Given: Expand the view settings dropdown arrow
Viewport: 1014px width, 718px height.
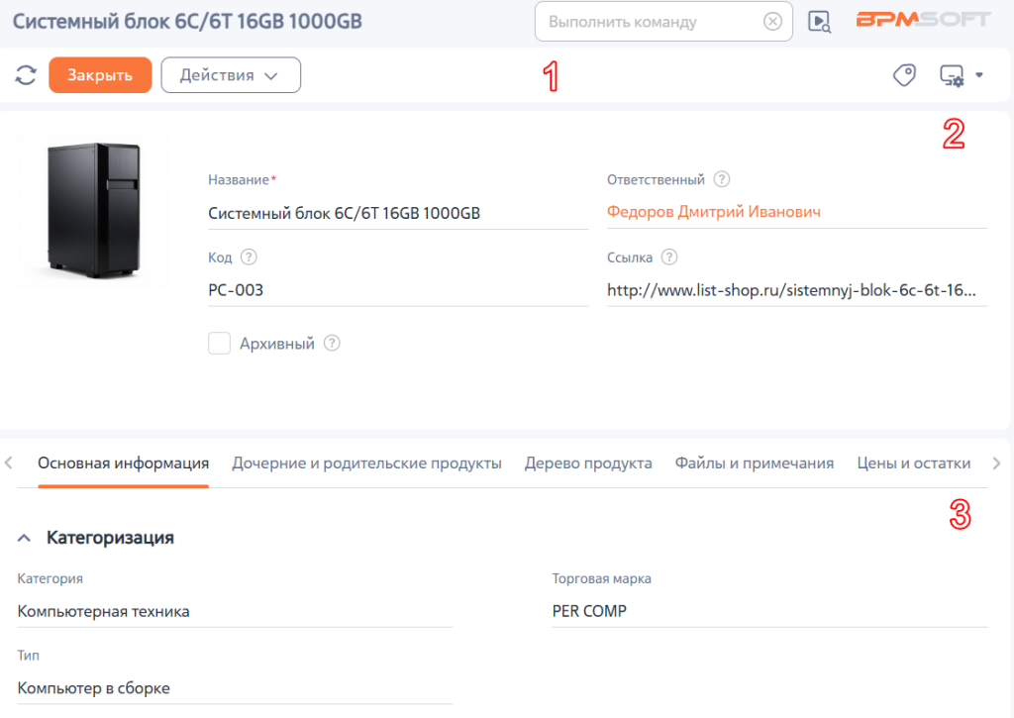Looking at the screenshot, I should 979,75.
